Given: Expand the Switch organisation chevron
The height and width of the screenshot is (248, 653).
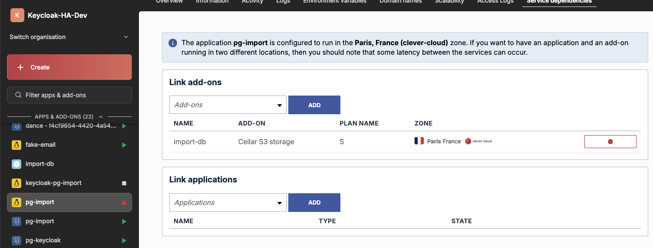Looking at the screenshot, I should (126, 37).
